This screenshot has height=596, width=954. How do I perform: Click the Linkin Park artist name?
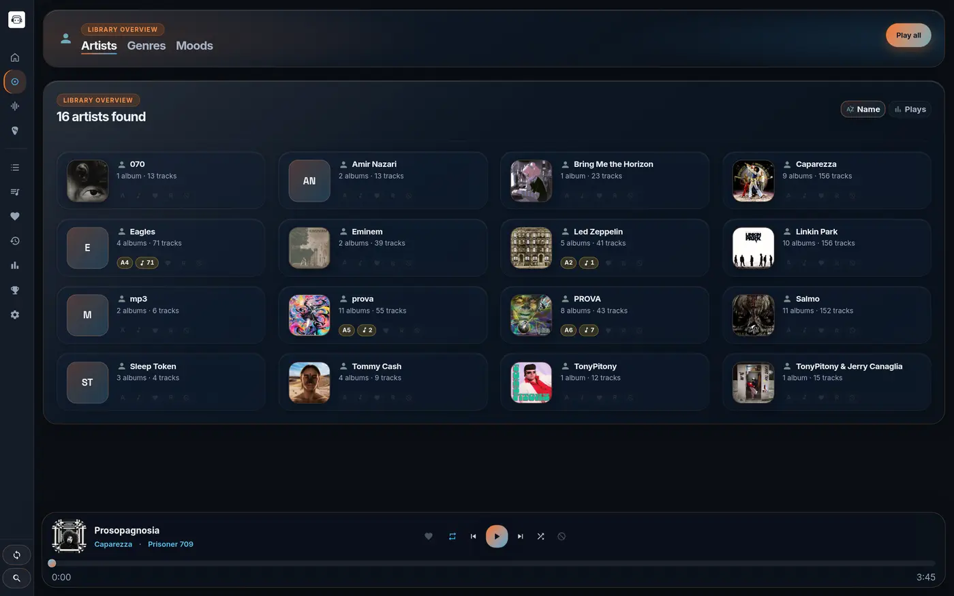tap(816, 232)
